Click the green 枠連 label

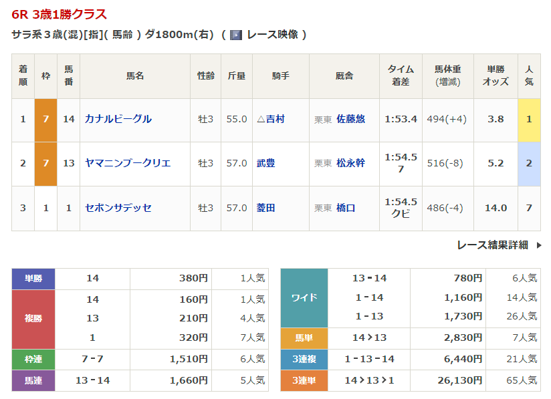[x=33, y=360]
